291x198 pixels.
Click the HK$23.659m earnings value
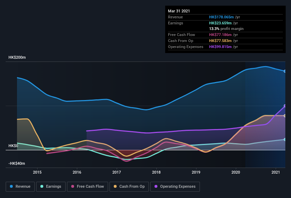coord(220,23)
